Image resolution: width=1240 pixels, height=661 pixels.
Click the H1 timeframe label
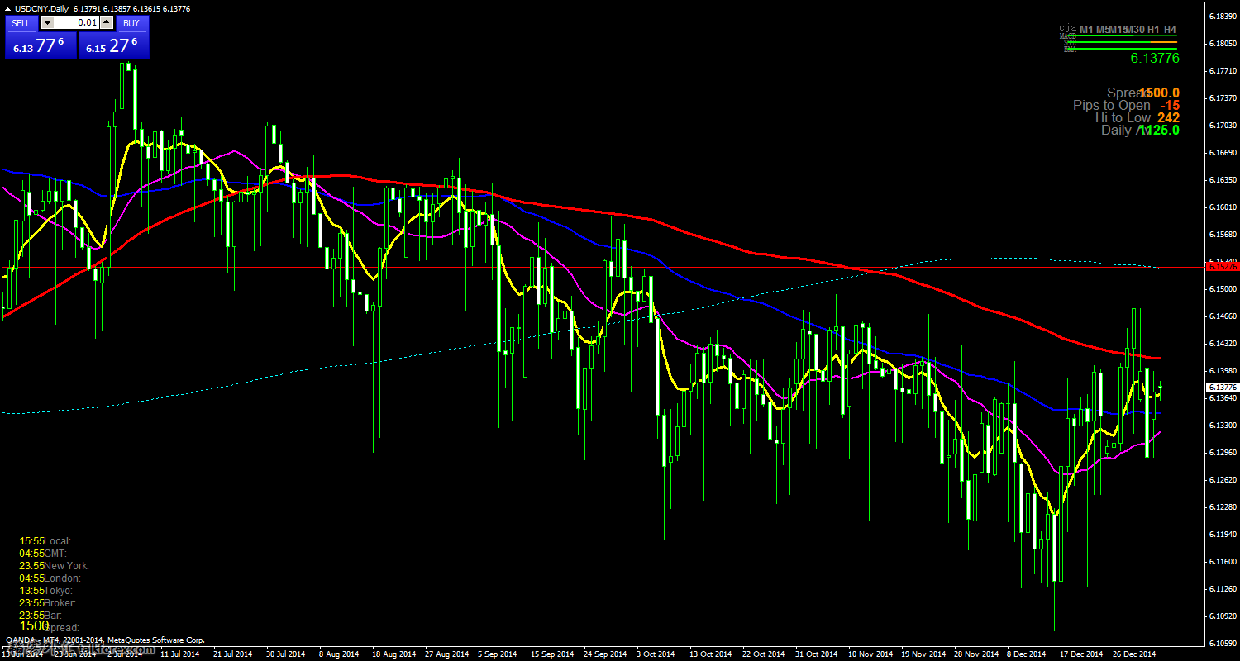tap(1153, 29)
